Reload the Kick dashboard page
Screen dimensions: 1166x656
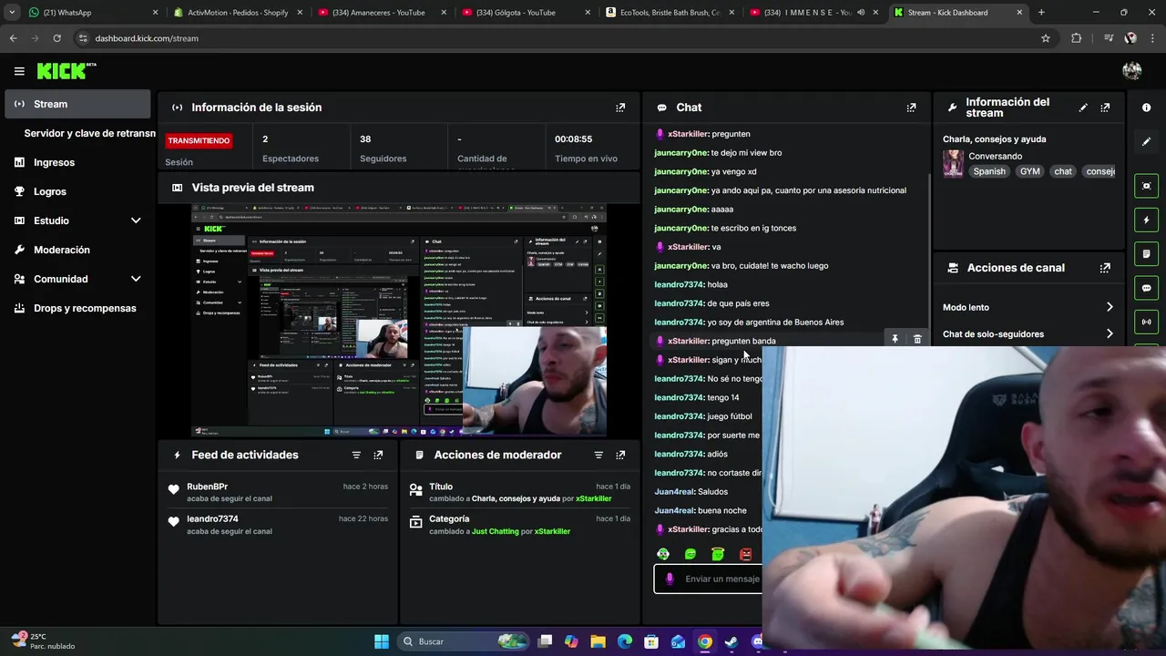point(56,38)
